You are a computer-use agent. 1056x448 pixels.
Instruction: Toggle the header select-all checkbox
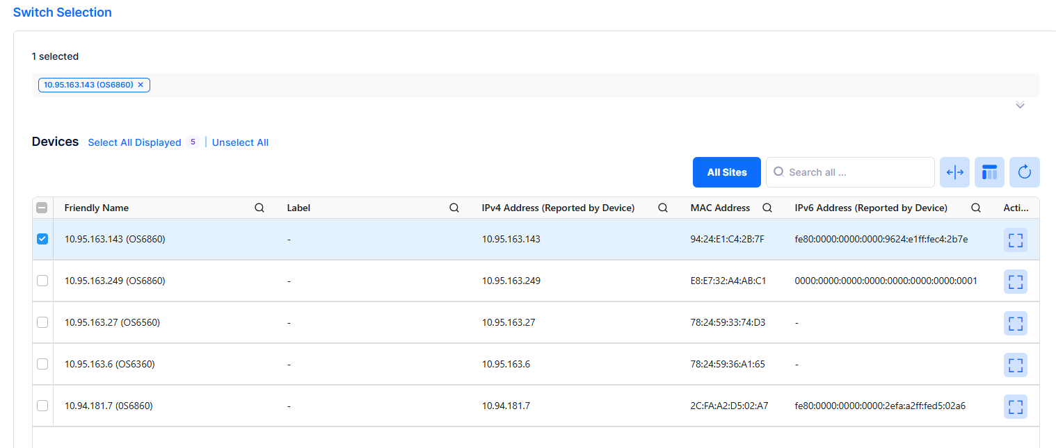click(42, 208)
